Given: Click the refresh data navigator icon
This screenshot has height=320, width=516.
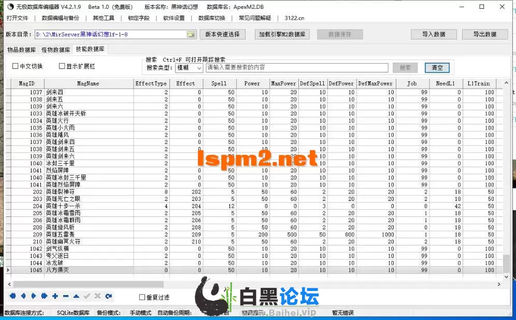Looking at the screenshot, I should click(x=108, y=296).
